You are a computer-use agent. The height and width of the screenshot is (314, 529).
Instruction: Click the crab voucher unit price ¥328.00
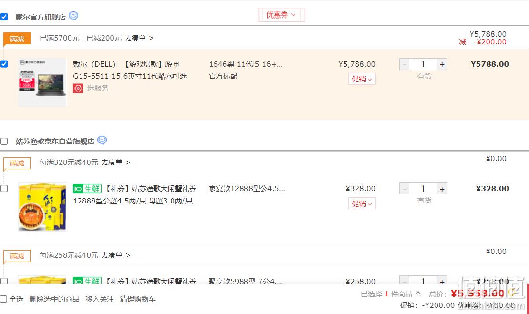pyautogui.click(x=361, y=189)
